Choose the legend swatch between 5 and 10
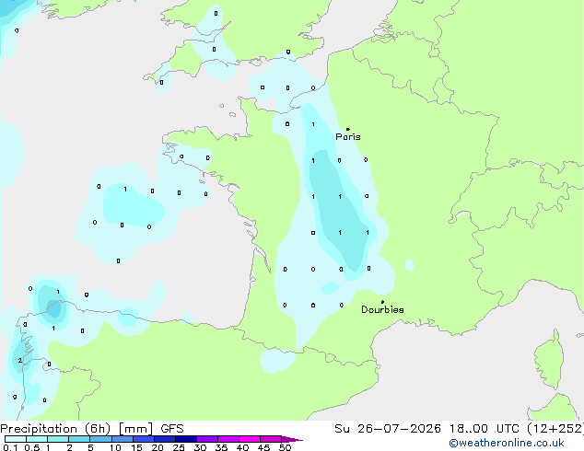Screen dimensions: 584x451 (x=100, y=439)
